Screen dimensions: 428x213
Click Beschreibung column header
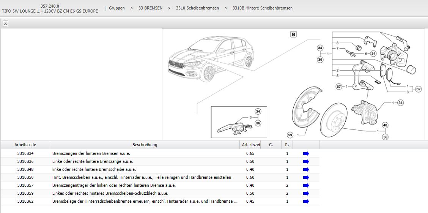tap(145, 145)
